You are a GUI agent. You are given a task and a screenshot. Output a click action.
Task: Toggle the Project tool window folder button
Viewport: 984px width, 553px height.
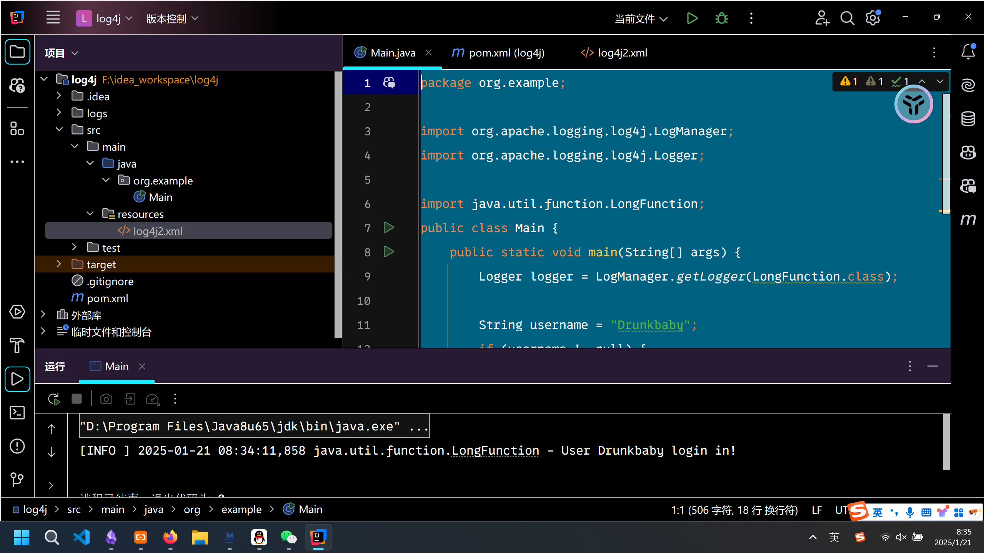pyautogui.click(x=17, y=52)
